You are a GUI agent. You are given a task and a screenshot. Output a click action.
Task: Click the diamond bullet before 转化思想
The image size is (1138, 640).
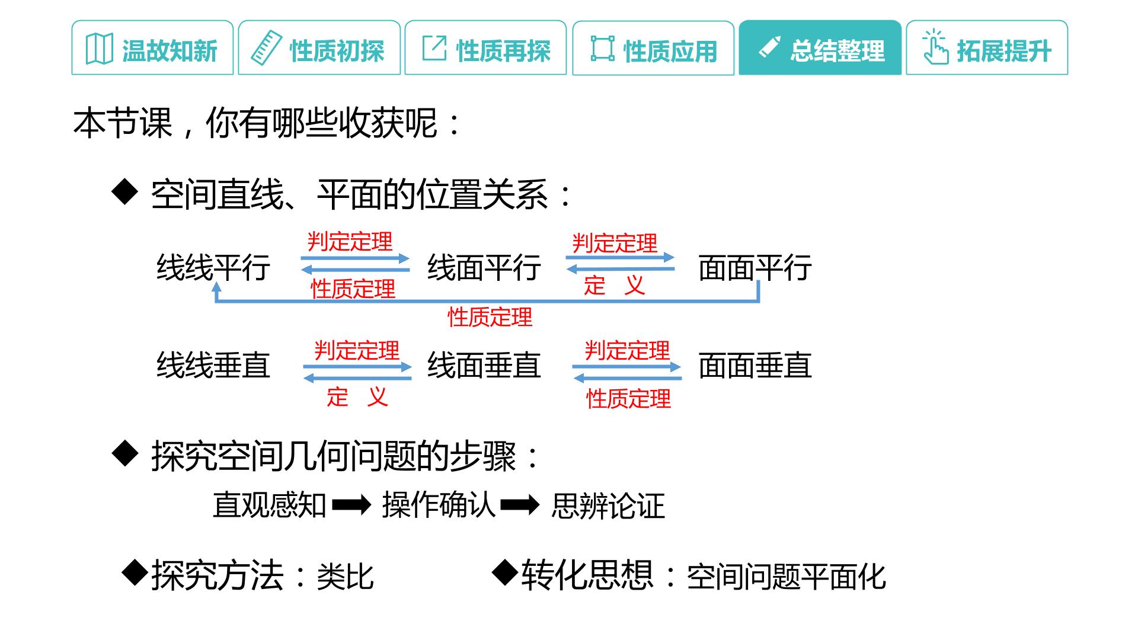tap(505, 572)
